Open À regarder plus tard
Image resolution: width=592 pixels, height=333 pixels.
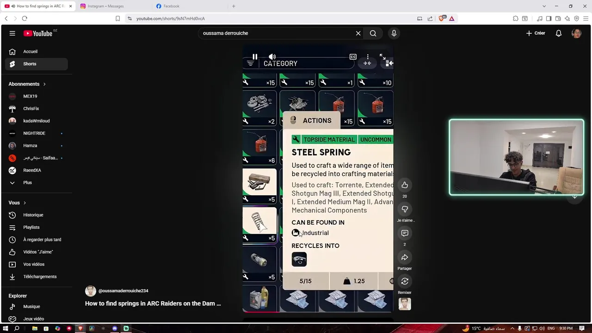tap(37, 240)
